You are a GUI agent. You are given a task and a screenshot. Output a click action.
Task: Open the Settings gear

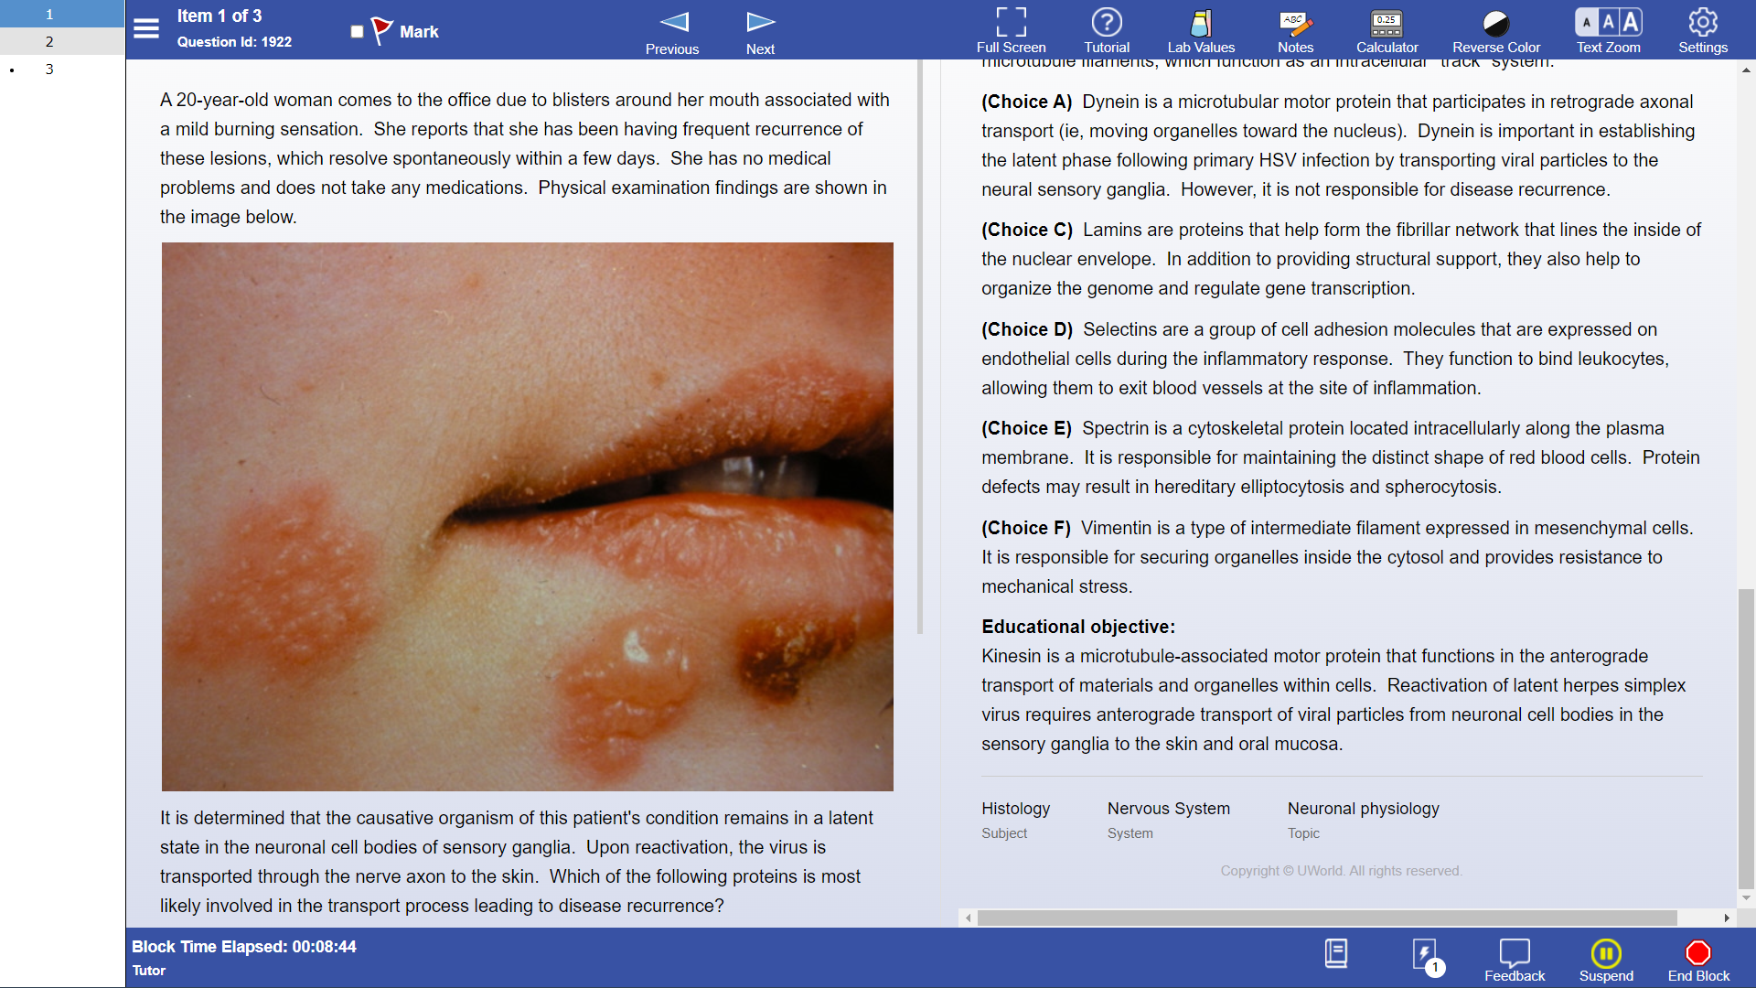(1702, 30)
